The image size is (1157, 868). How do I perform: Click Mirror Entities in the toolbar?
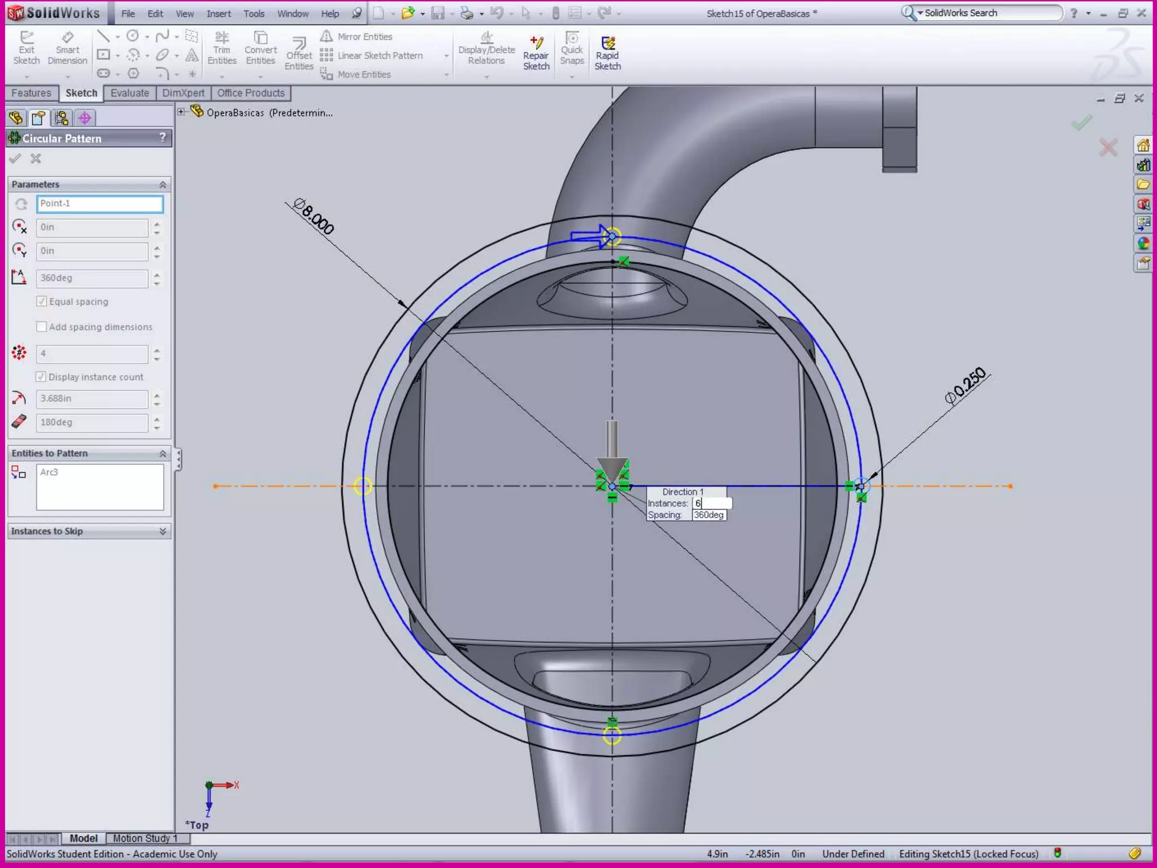coord(357,37)
